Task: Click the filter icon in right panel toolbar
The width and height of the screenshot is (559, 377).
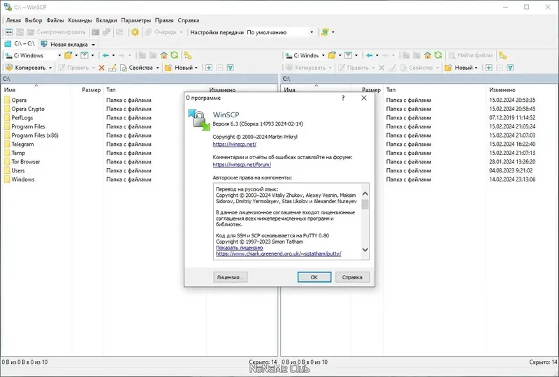Action: tap(348, 55)
